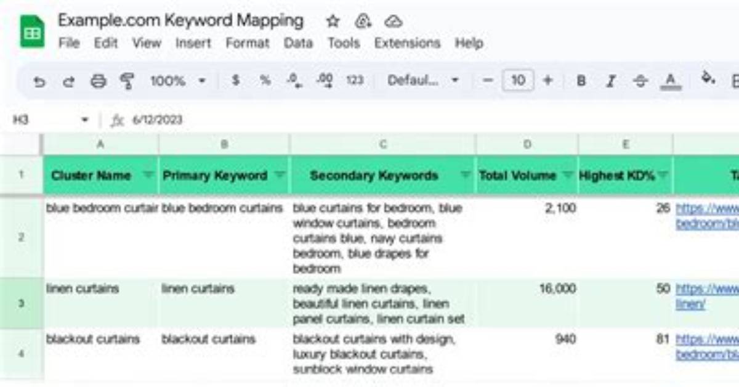Format as percent
Viewport: 739px width, 387px height.
click(x=265, y=80)
